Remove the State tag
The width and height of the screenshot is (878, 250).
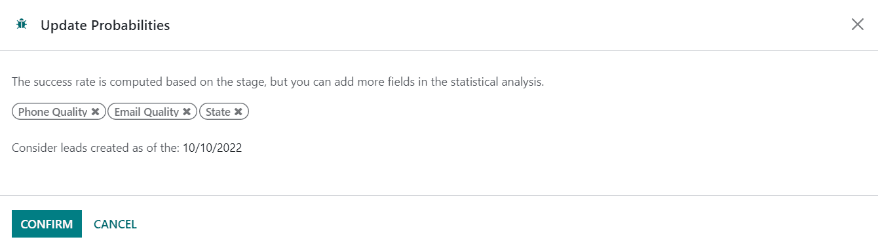click(239, 112)
